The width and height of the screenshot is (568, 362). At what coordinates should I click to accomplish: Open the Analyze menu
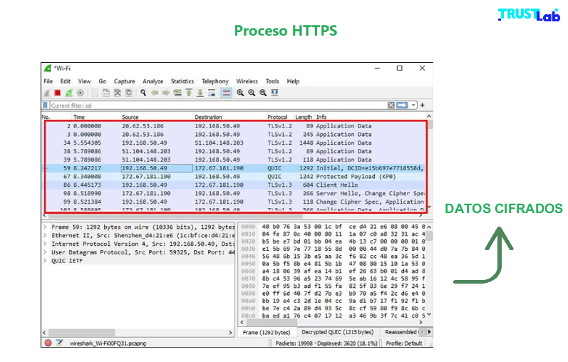click(153, 81)
